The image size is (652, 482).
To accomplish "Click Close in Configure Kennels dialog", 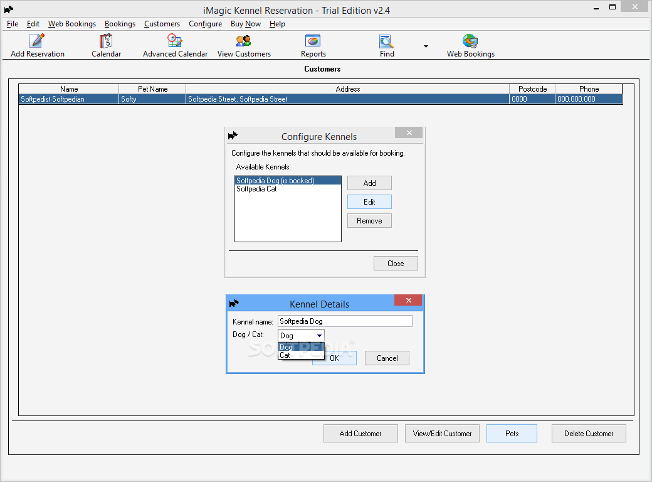I will coord(396,264).
